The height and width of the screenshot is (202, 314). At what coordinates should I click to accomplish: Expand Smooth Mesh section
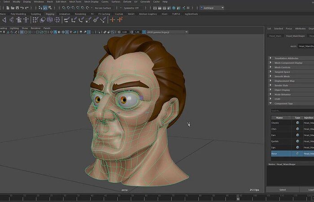[x=270, y=76]
